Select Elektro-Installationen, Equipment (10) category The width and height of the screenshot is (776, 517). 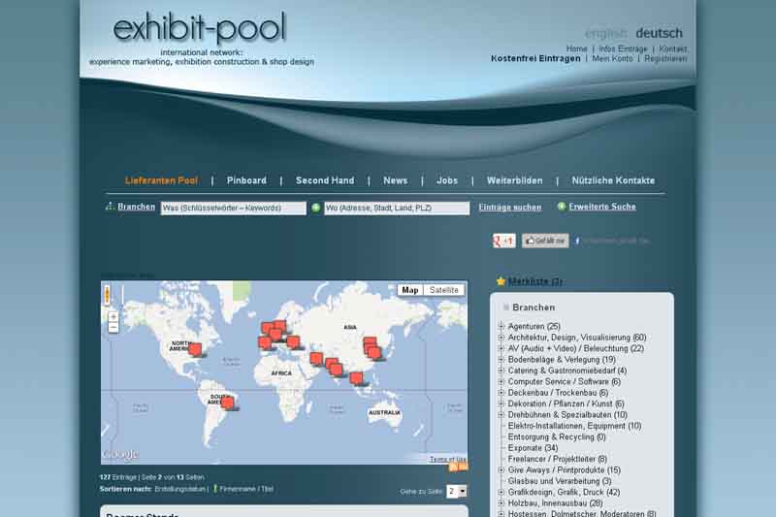click(574, 426)
